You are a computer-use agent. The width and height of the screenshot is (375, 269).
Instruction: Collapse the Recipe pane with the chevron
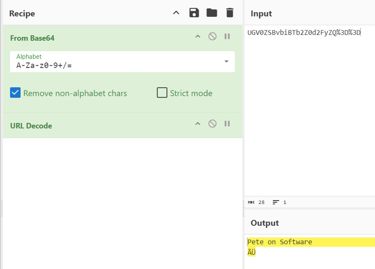tap(176, 13)
